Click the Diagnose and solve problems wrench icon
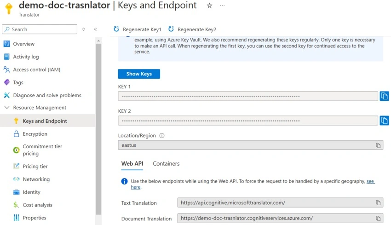Image resolution: width=391 pixels, height=225 pixels. tap(7, 95)
